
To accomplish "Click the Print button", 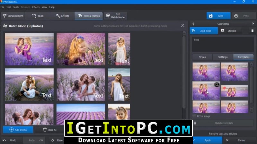I will (x=243, y=16).
